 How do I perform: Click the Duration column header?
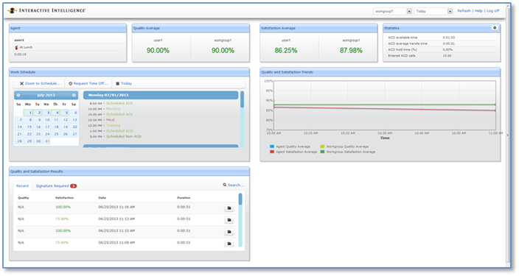pyautogui.click(x=184, y=198)
